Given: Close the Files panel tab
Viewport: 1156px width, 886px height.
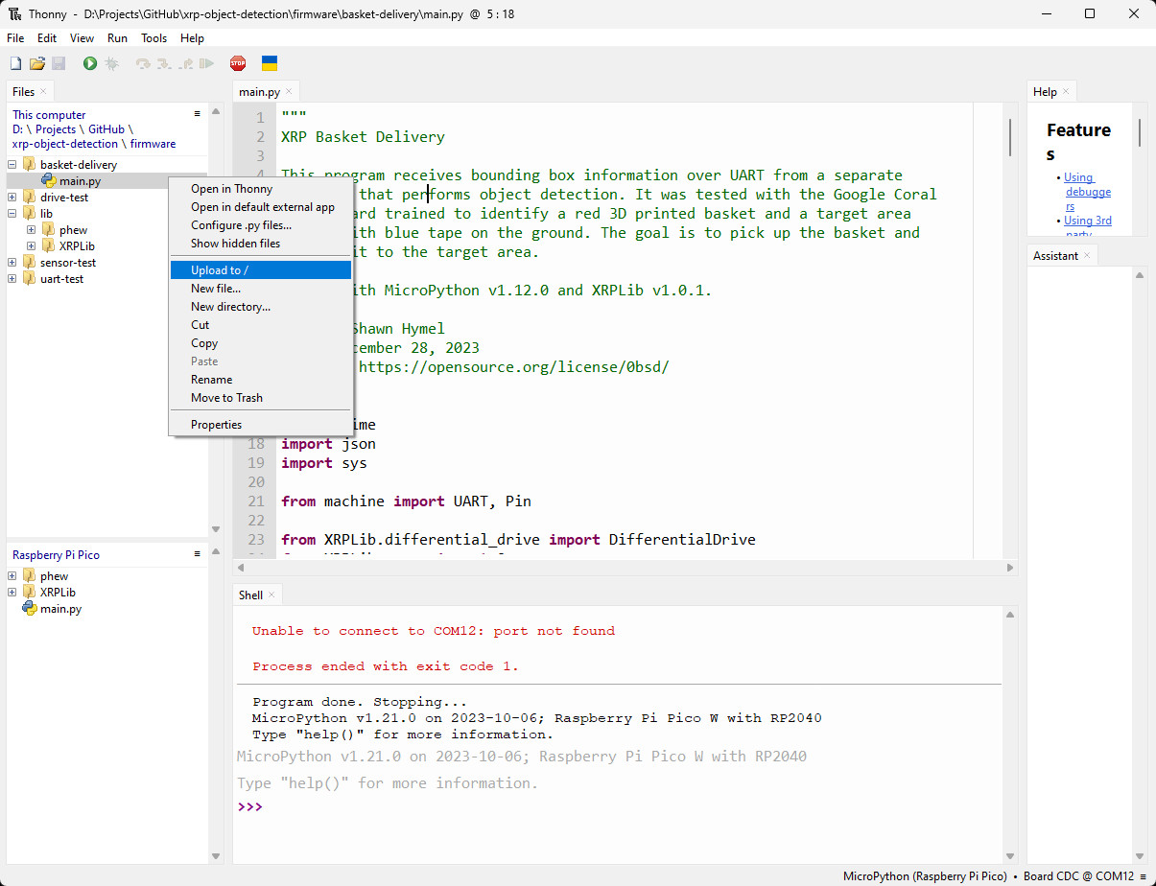Looking at the screenshot, I should tap(43, 91).
